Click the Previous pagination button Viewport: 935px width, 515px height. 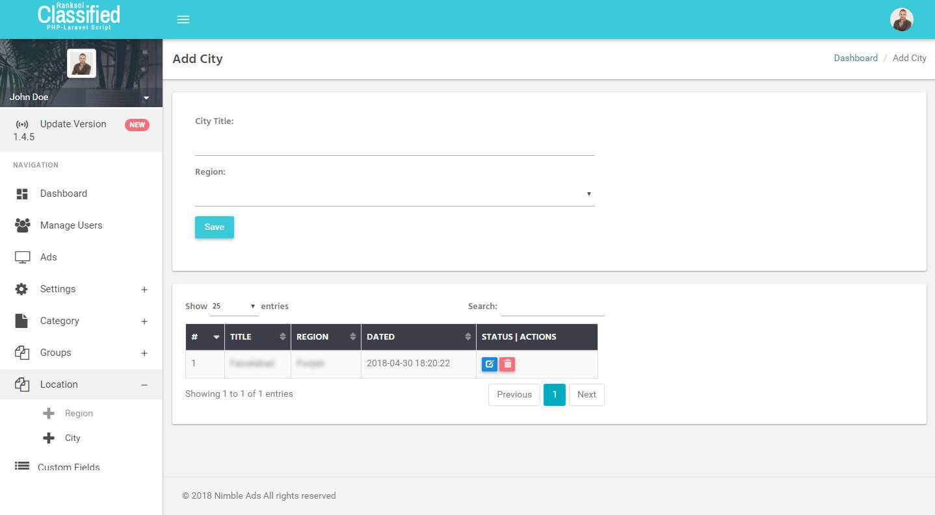click(514, 394)
